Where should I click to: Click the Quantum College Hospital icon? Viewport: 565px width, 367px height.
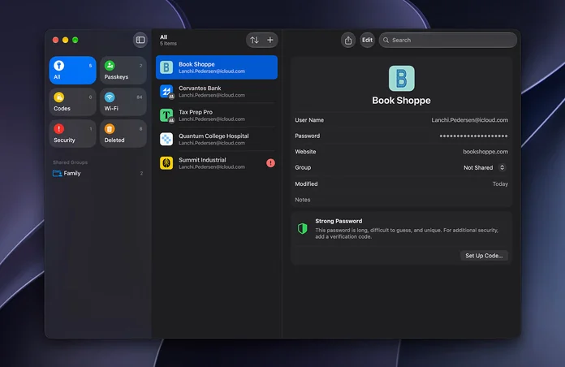(x=166, y=139)
